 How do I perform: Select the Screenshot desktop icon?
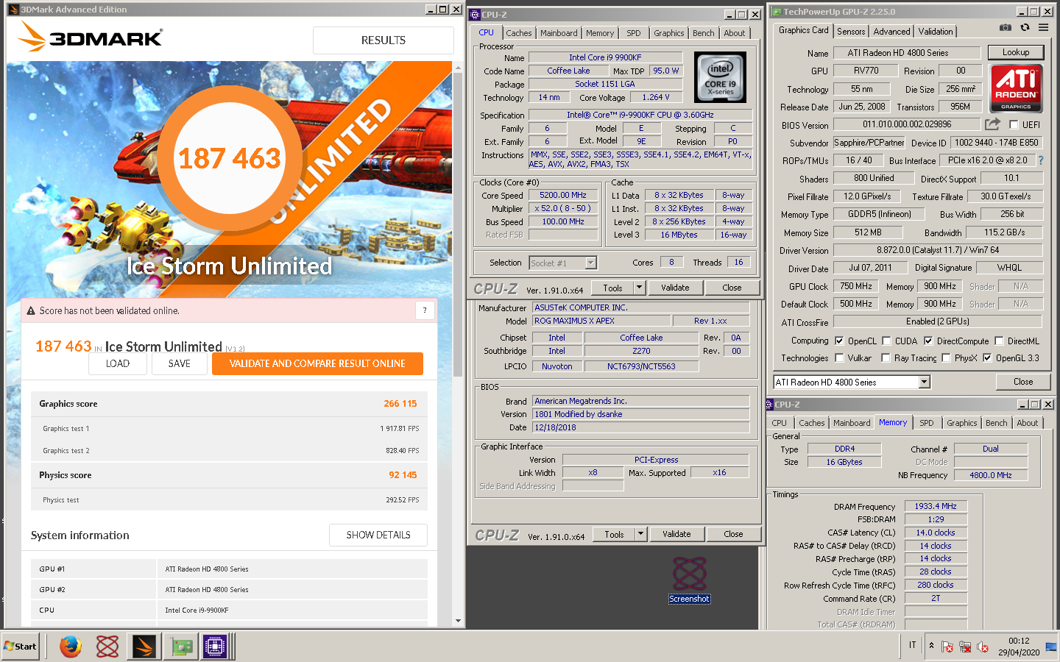pyautogui.click(x=690, y=580)
